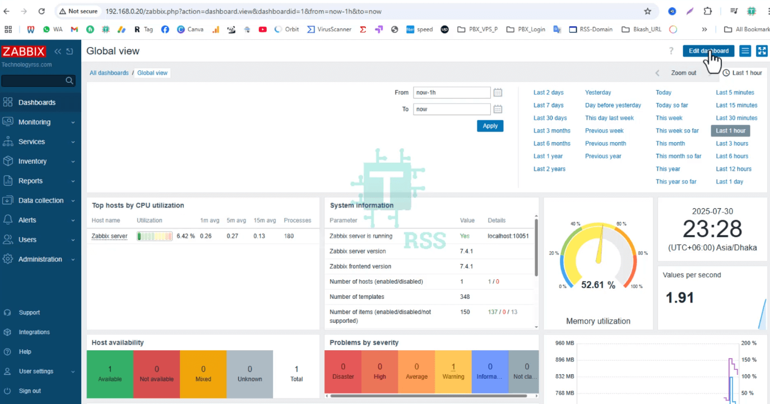The image size is (770, 404).
Task: Click the Zabbix server CPU utilization progress bar
Action: (155, 236)
